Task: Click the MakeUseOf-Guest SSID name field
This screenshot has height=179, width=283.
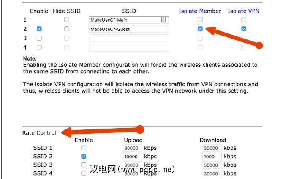Action: coord(129,29)
